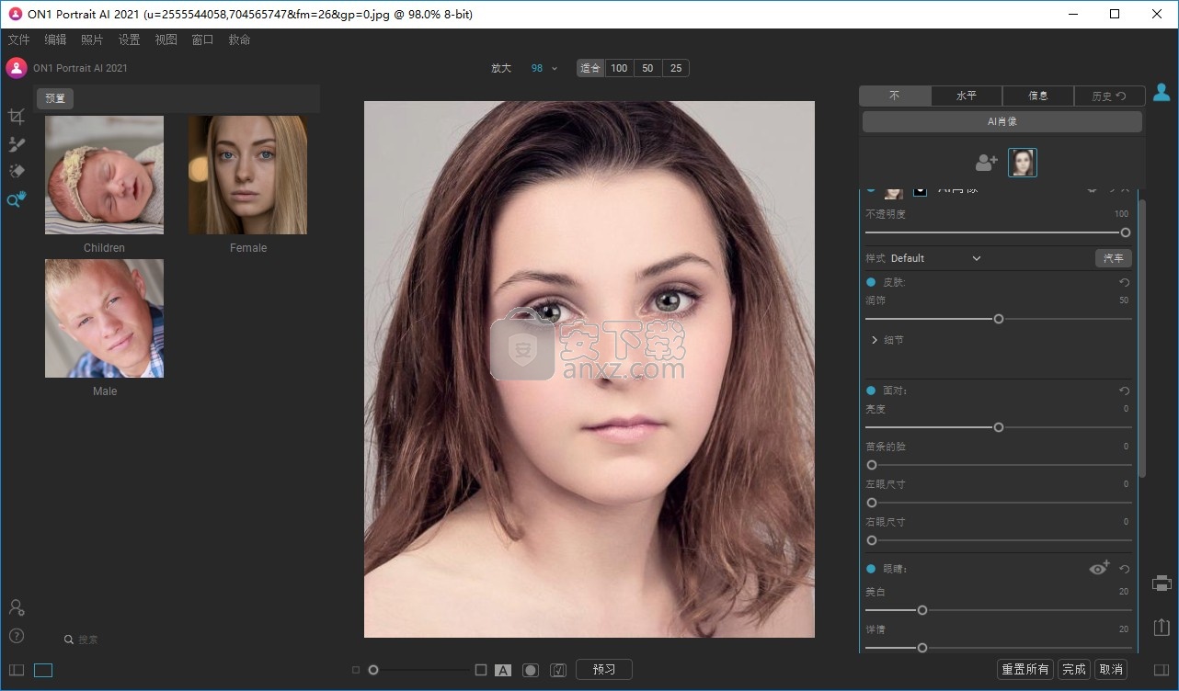Open the 编辑 menu

[x=55, y=40]
